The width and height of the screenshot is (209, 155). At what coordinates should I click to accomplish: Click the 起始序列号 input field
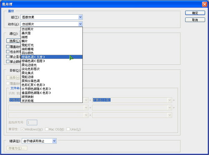32,122
